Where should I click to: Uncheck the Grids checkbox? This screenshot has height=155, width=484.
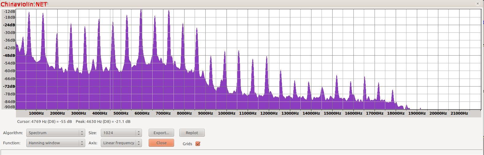198,144
